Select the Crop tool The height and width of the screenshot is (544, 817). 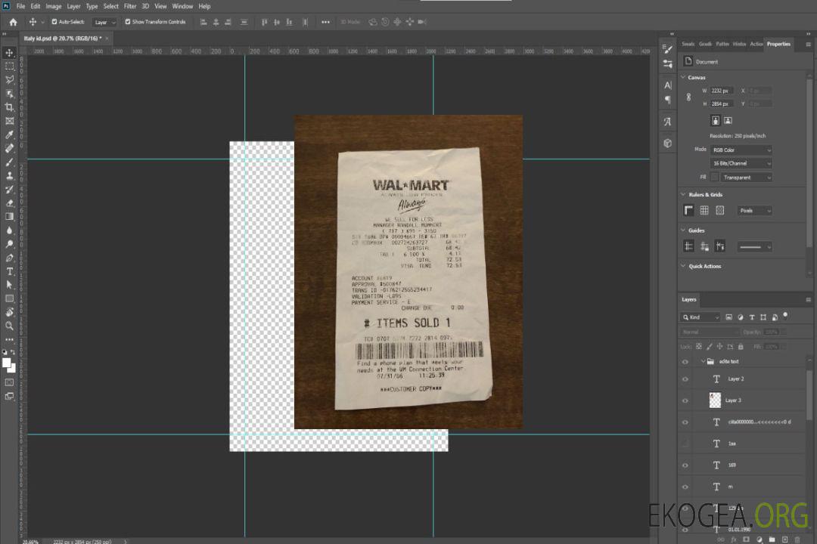pos(9,107)
